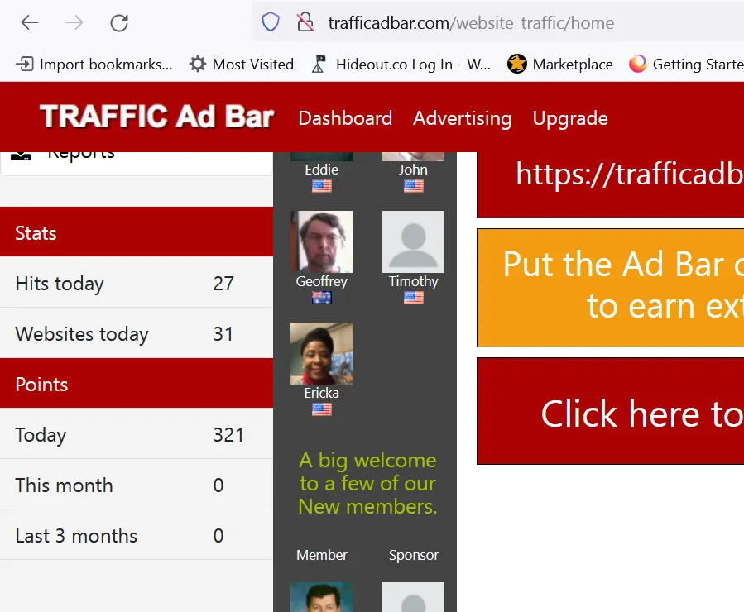Click the Points Today row

(x=137, y=434)
